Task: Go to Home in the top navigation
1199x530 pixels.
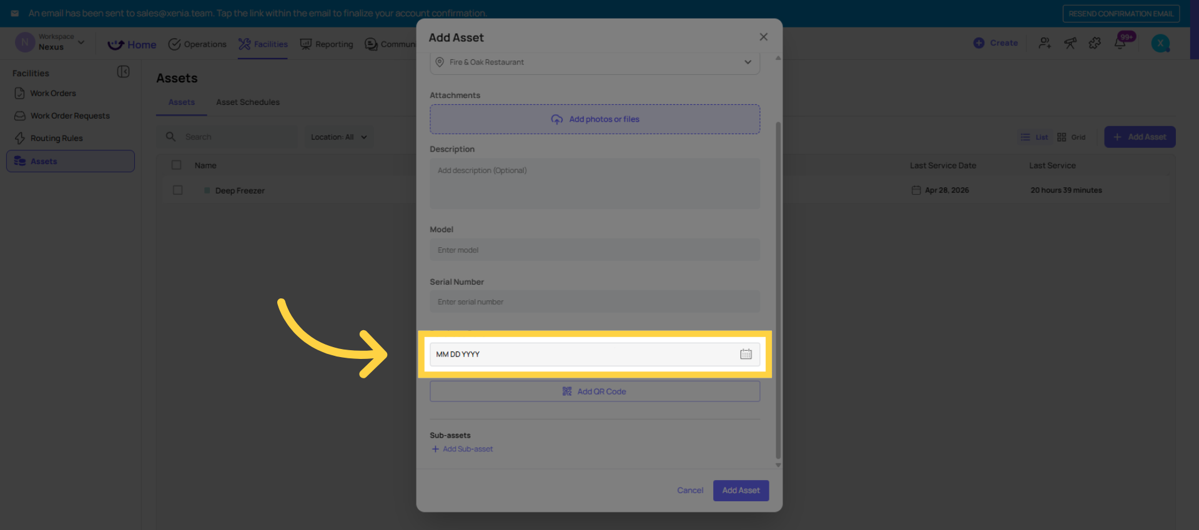Action: coord(132,44)
